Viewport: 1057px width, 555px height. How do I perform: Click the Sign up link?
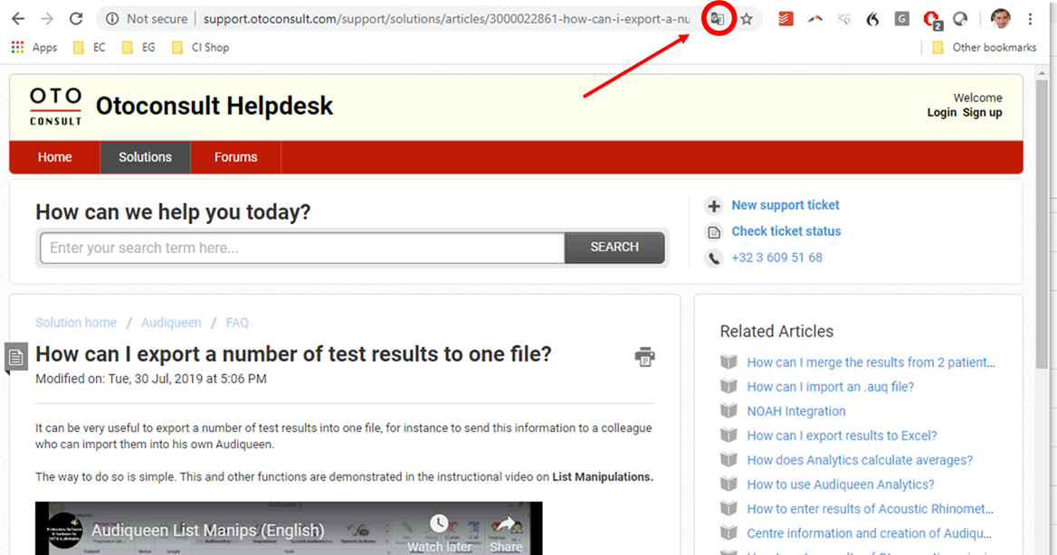982,112
